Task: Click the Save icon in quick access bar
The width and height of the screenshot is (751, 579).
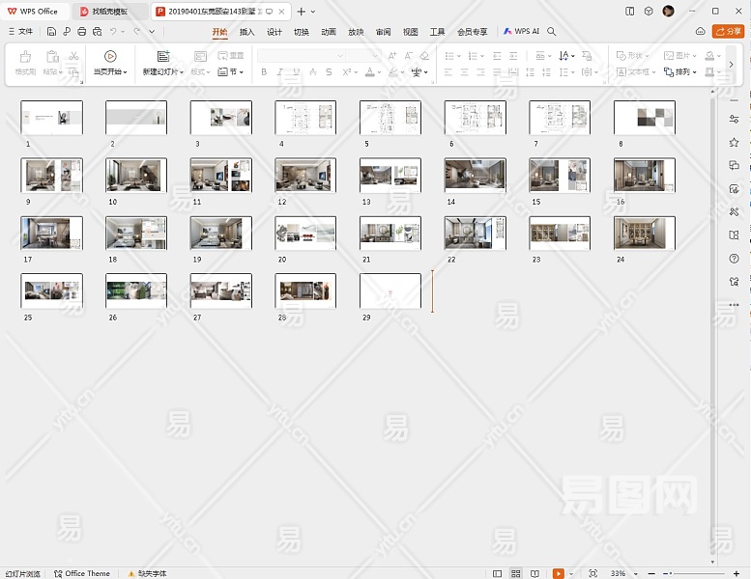Action: tap(52, 32)
